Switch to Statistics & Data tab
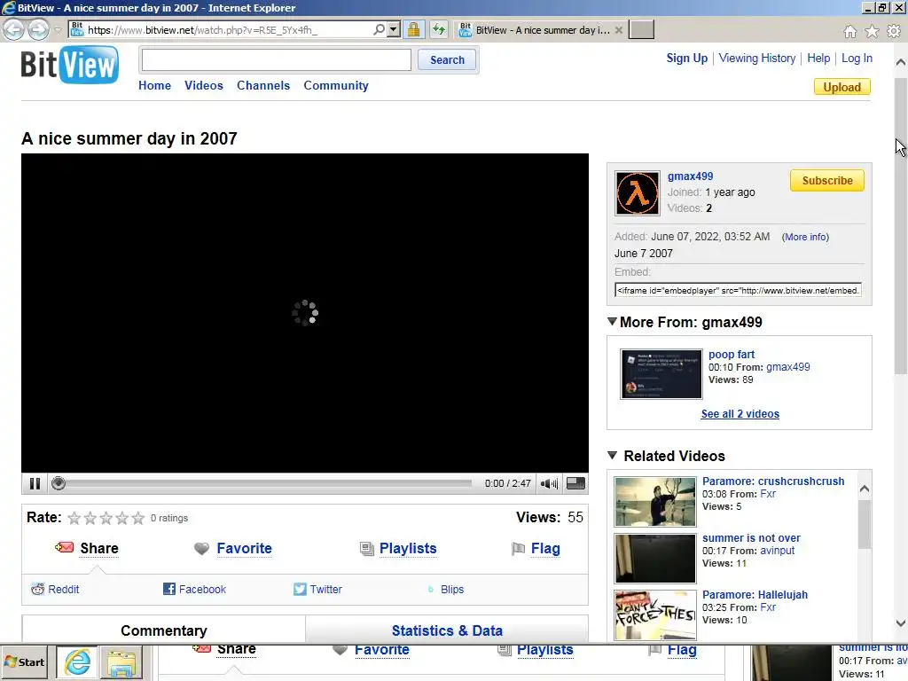 (x=447, y=630)
